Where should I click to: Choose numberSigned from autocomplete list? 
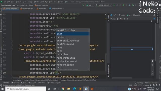pos(72,65)
